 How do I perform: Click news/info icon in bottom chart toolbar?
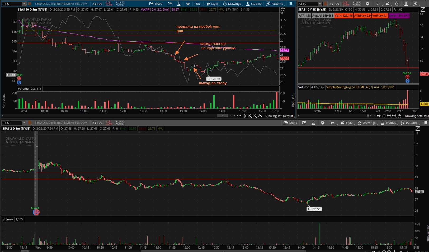tap(304, 123)
